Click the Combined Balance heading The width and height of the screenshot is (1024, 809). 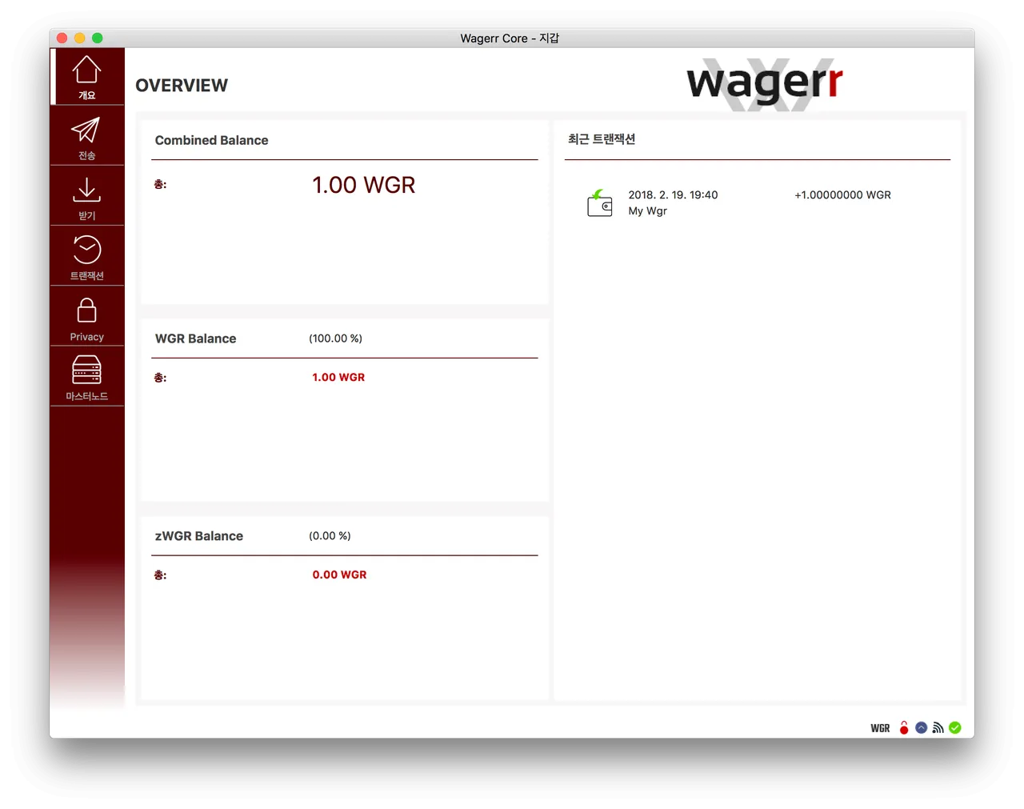pos(211,140)
